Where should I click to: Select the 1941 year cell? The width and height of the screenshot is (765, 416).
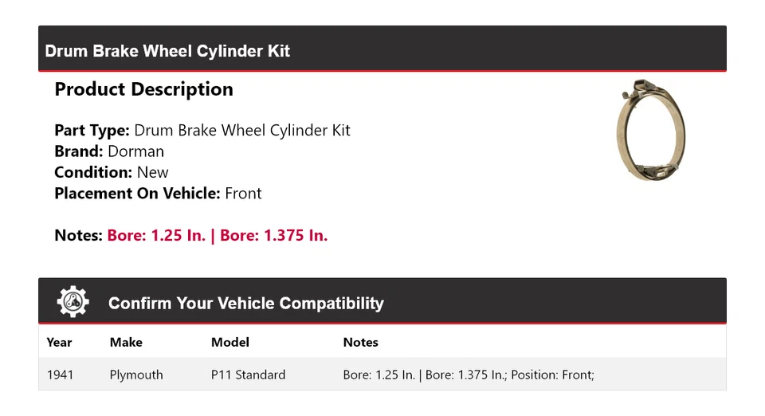(60, 375)
